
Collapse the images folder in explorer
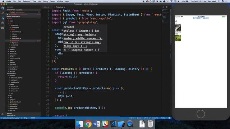[11, 85]
